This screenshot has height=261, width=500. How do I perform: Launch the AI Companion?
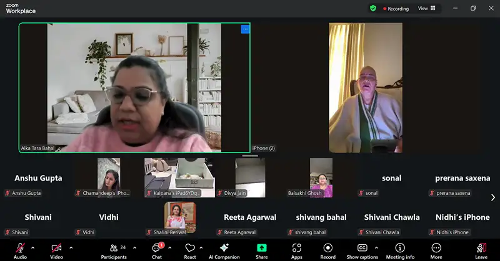224,249
